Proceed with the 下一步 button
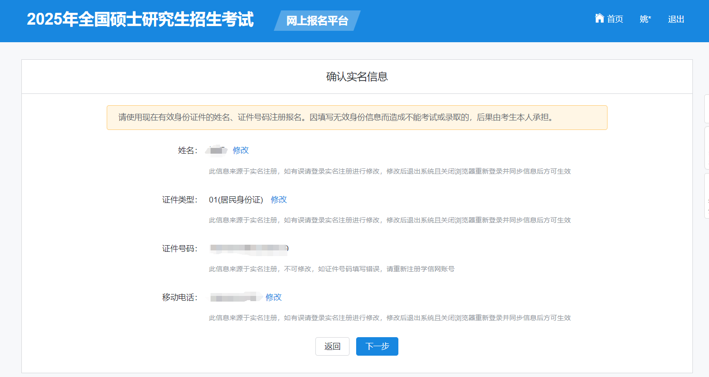 point(377,346)
